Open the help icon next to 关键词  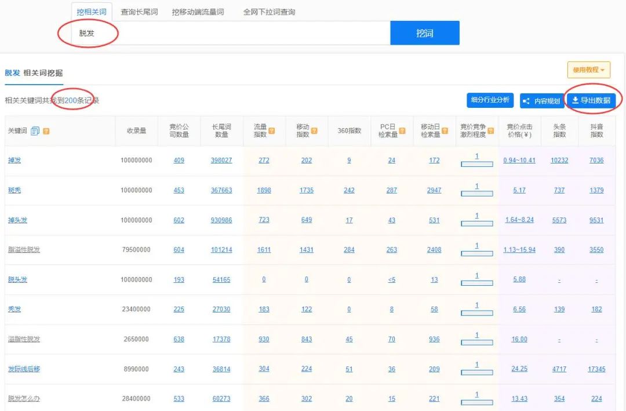46,130
